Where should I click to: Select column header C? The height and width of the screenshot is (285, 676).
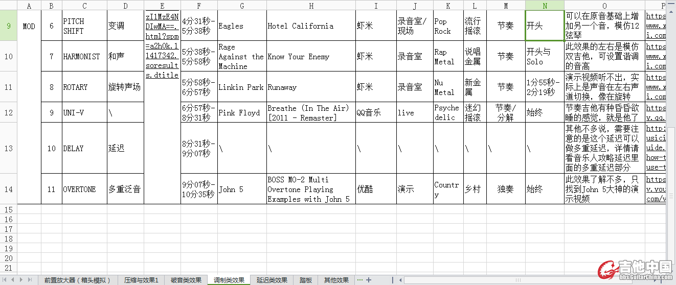coord(84,6)
